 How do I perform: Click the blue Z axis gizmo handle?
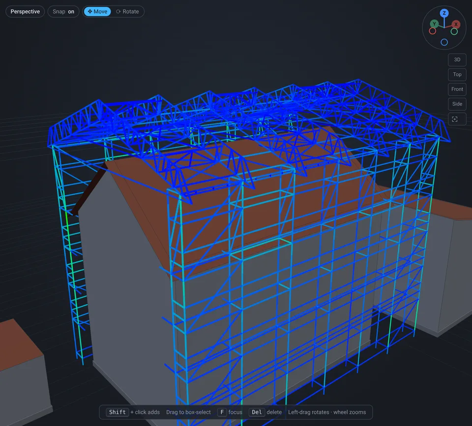(444, 13)
